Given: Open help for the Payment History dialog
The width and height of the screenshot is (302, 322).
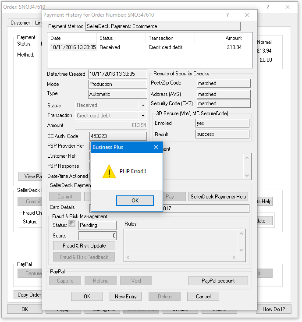Looking at the screenshot, I should [x=227, y=15].
